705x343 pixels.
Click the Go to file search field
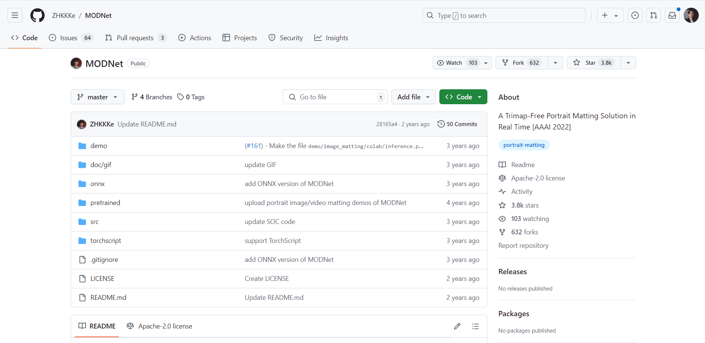point(334,97)
